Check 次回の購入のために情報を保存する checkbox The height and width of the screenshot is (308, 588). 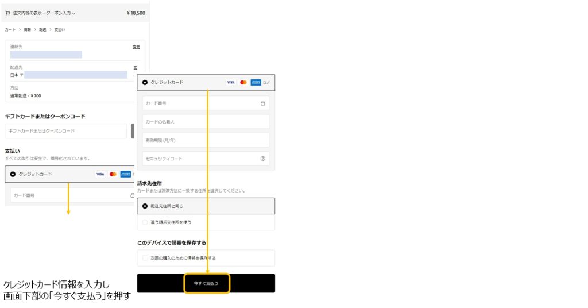pyautogui.click(x=145, y=258)
